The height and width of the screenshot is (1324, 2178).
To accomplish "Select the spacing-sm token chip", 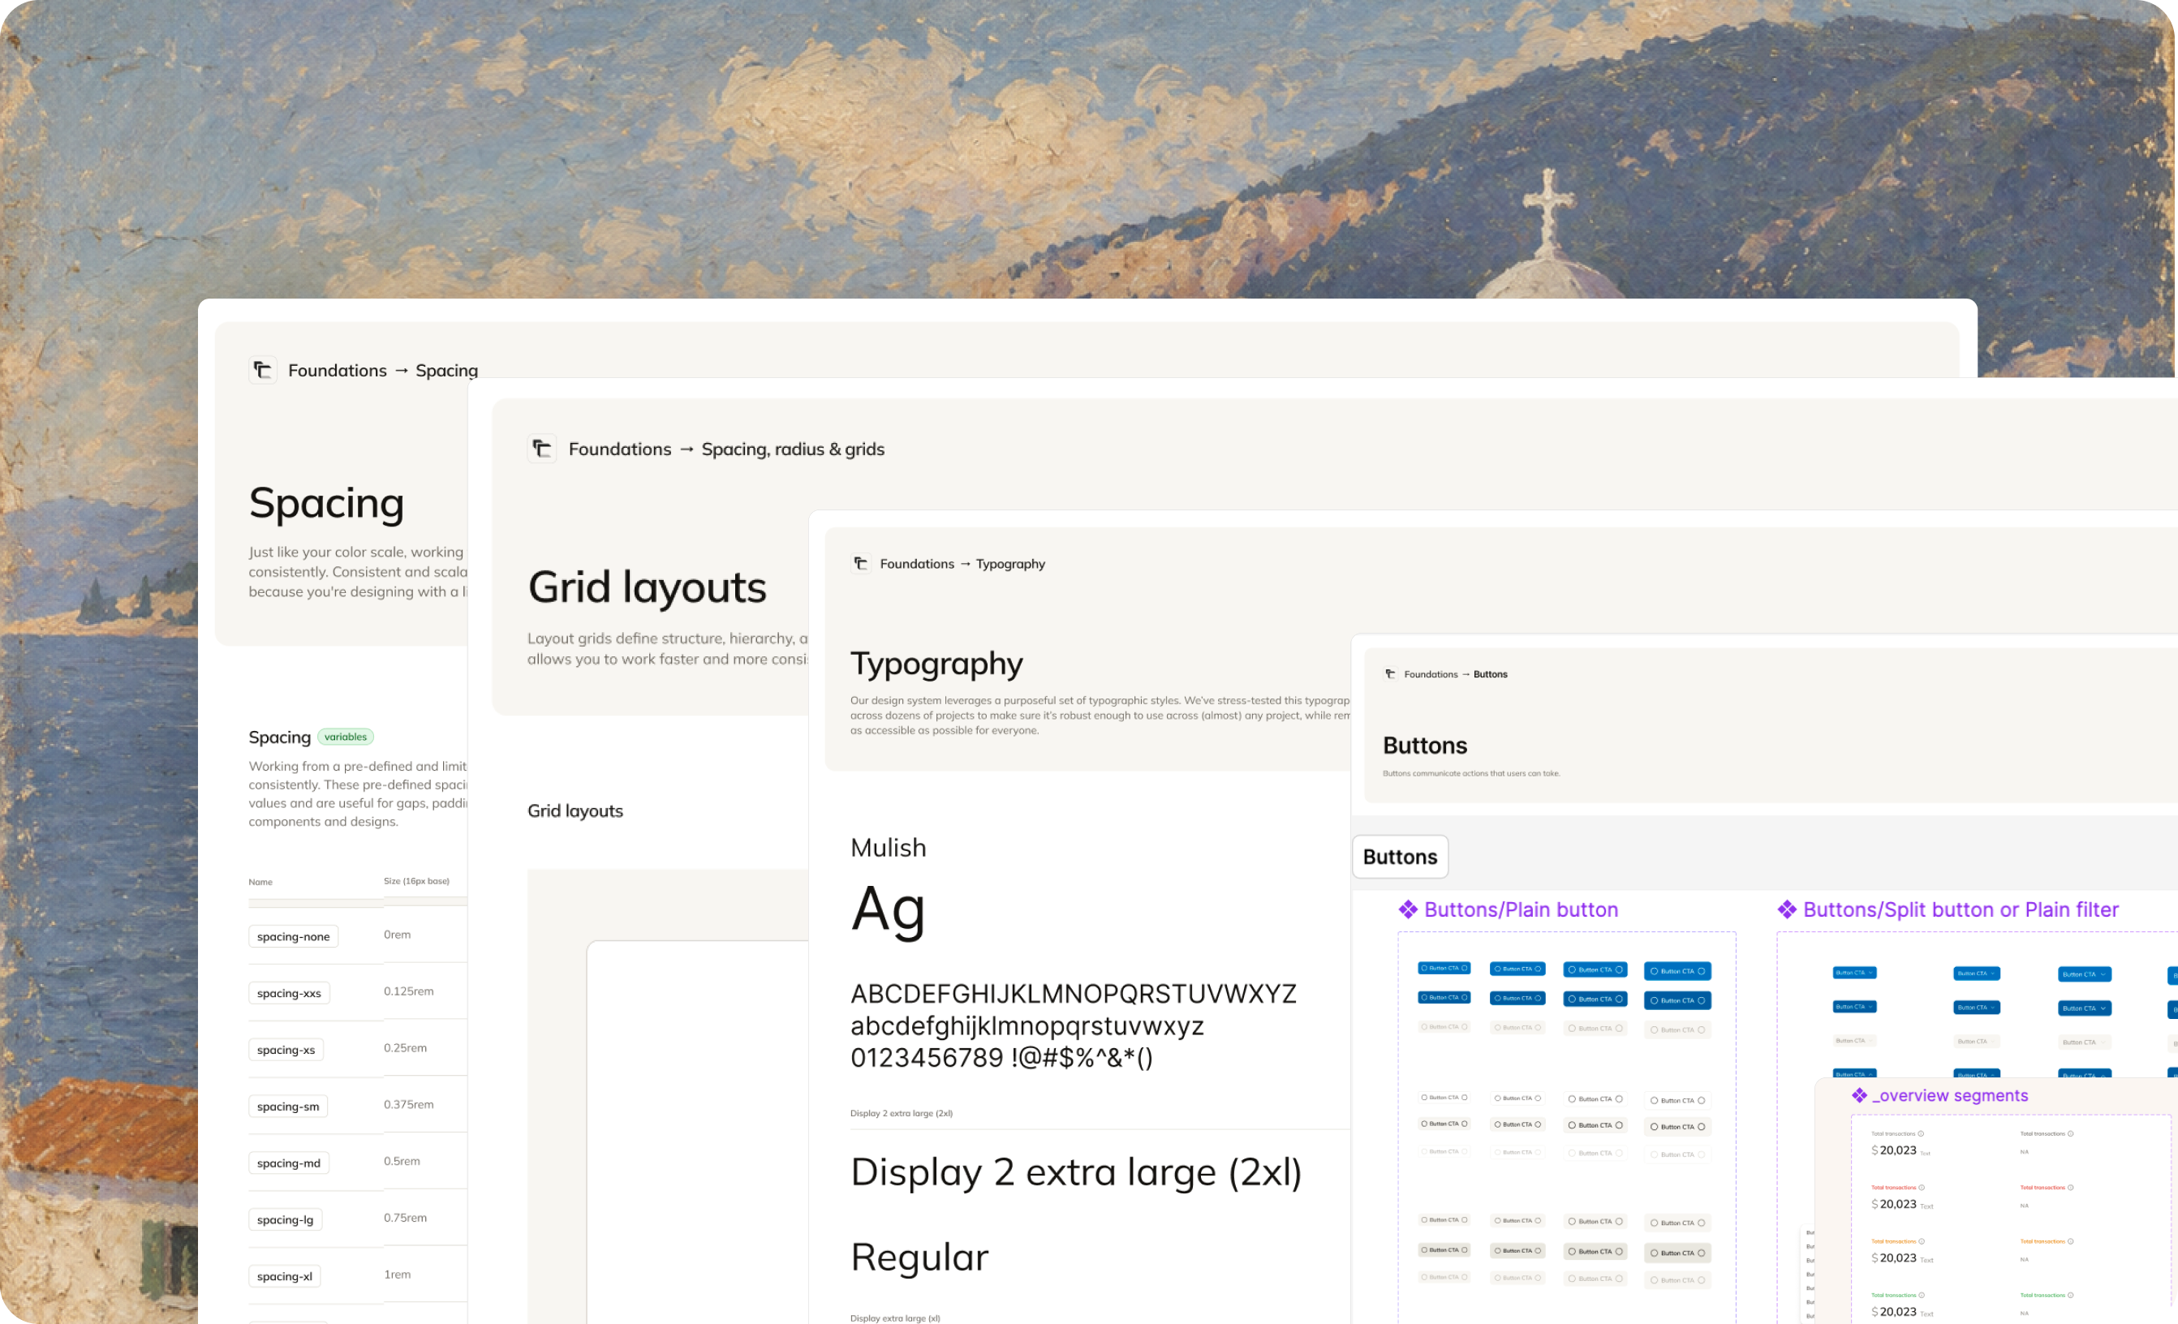I will tap(288, 1106).
